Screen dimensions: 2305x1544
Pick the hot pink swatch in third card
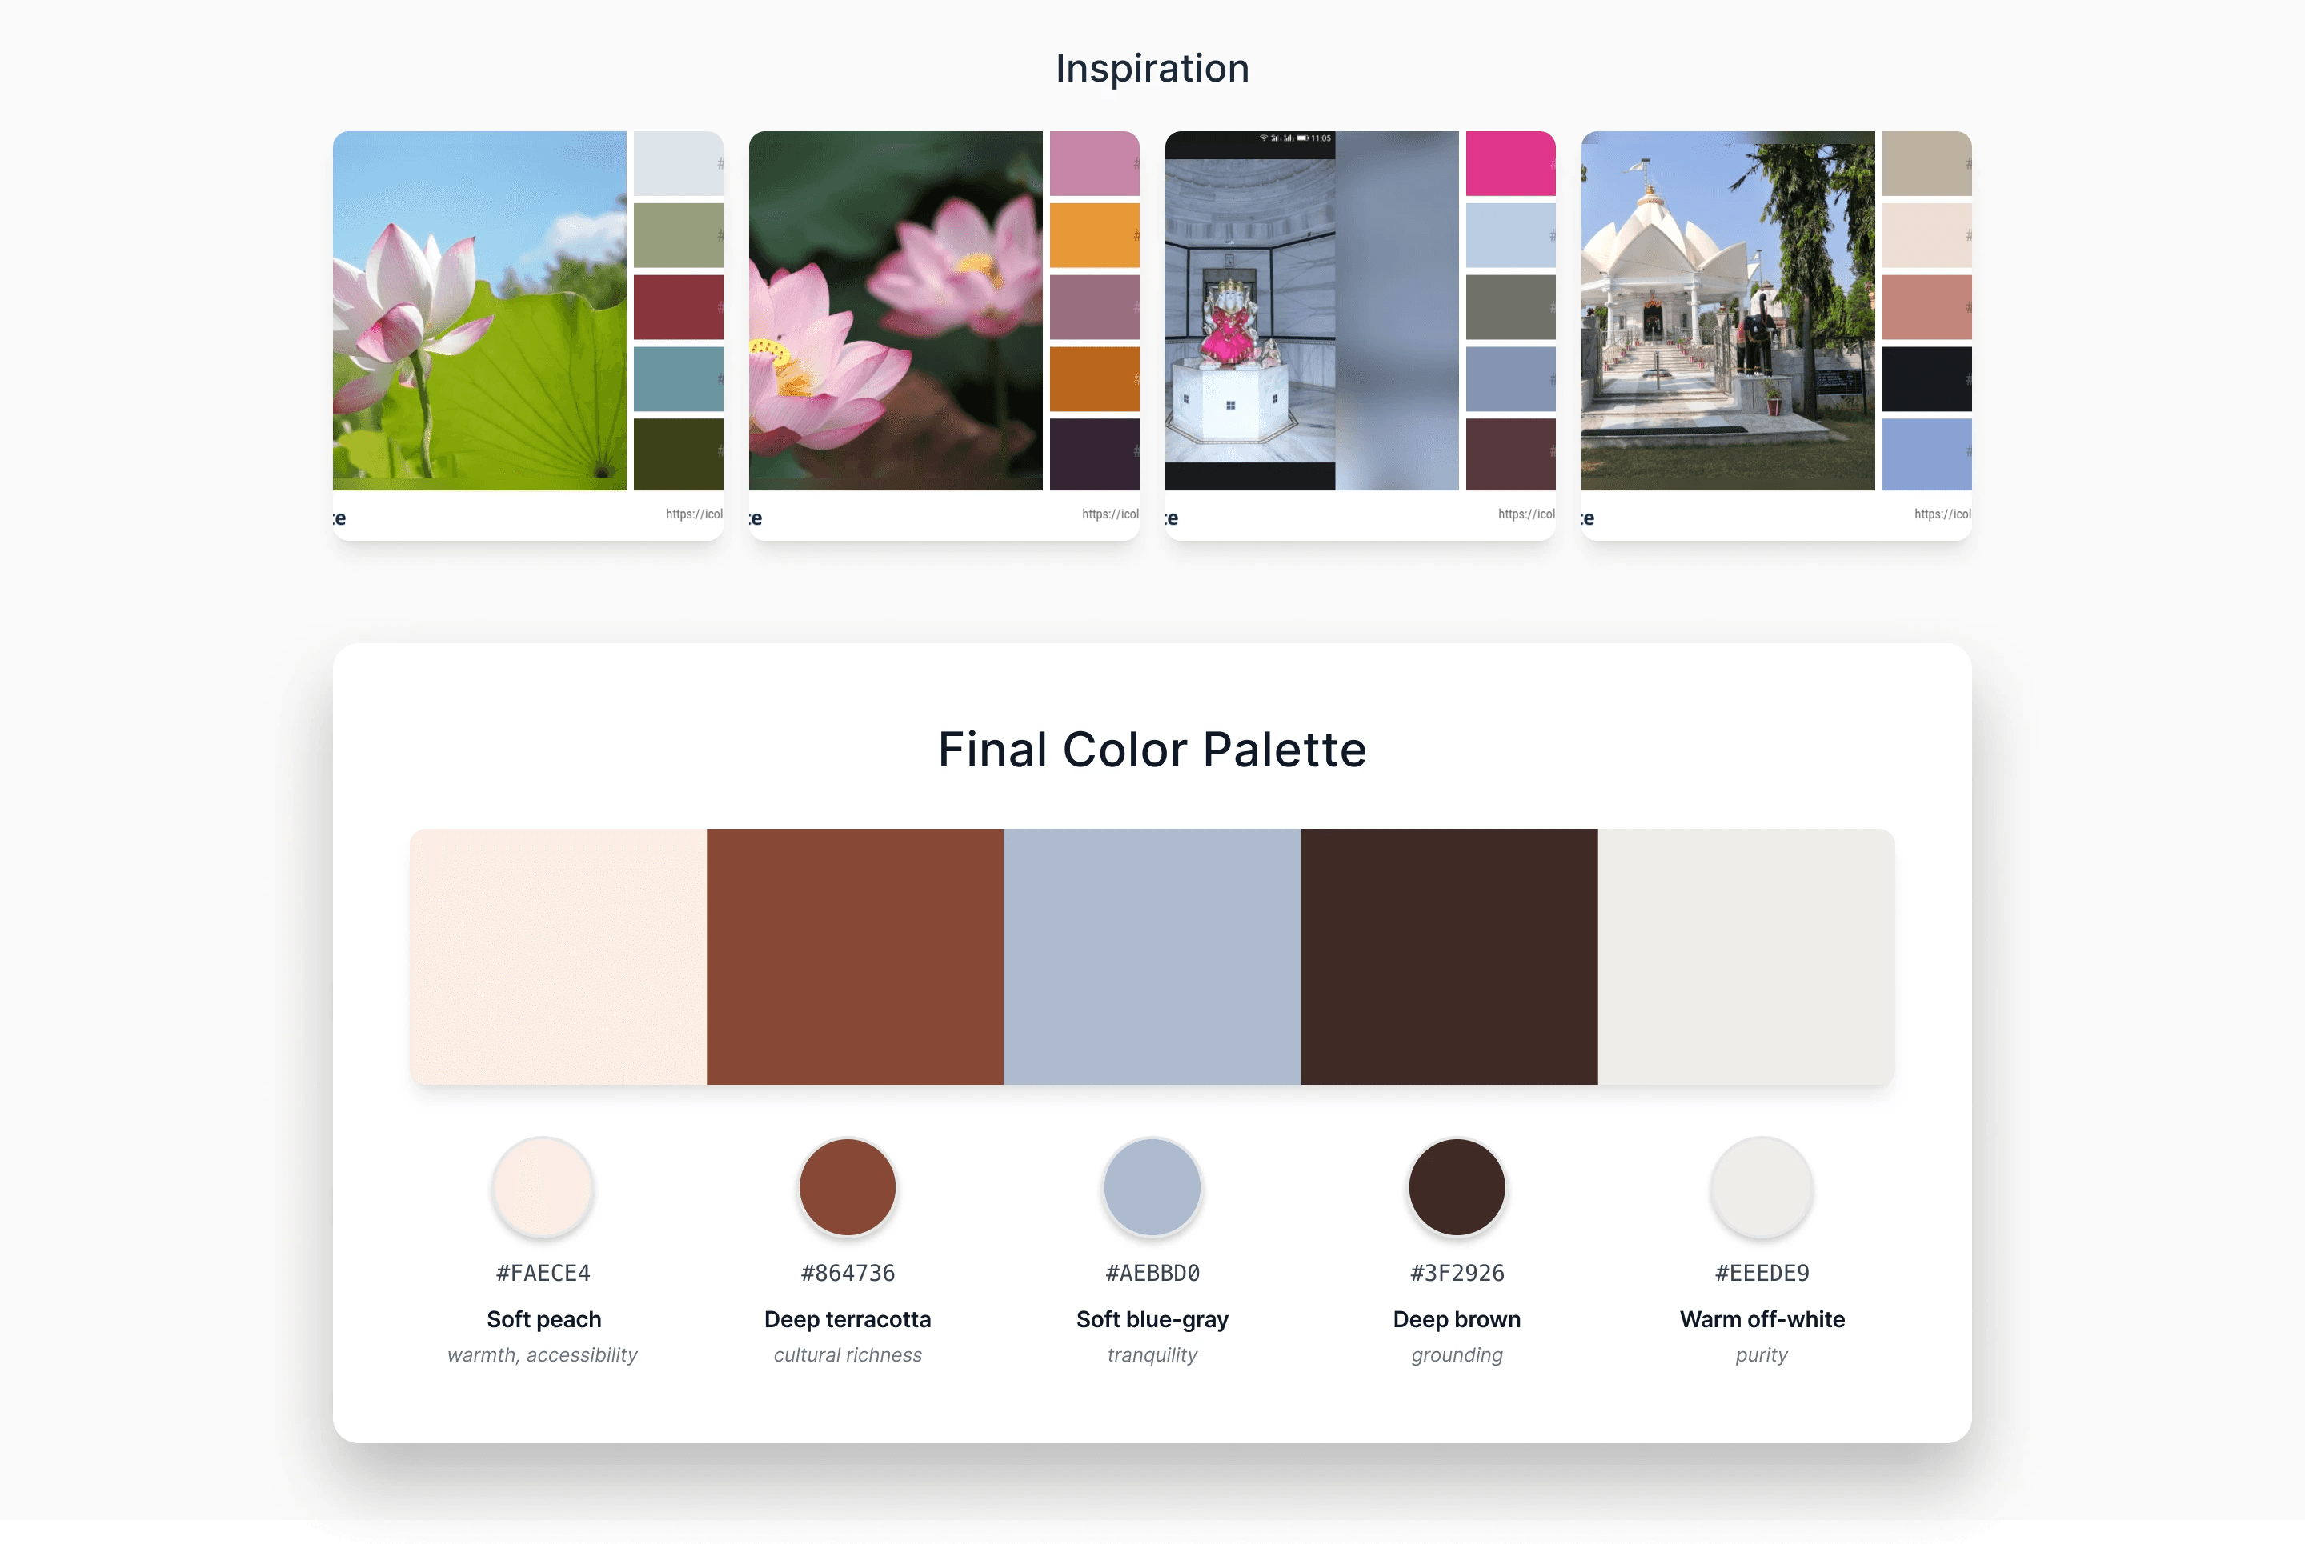point(1510,163)
